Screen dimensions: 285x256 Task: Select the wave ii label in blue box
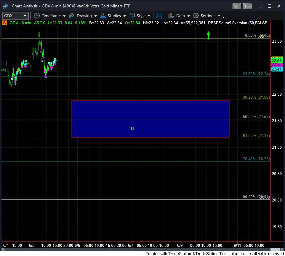[132, 128]
